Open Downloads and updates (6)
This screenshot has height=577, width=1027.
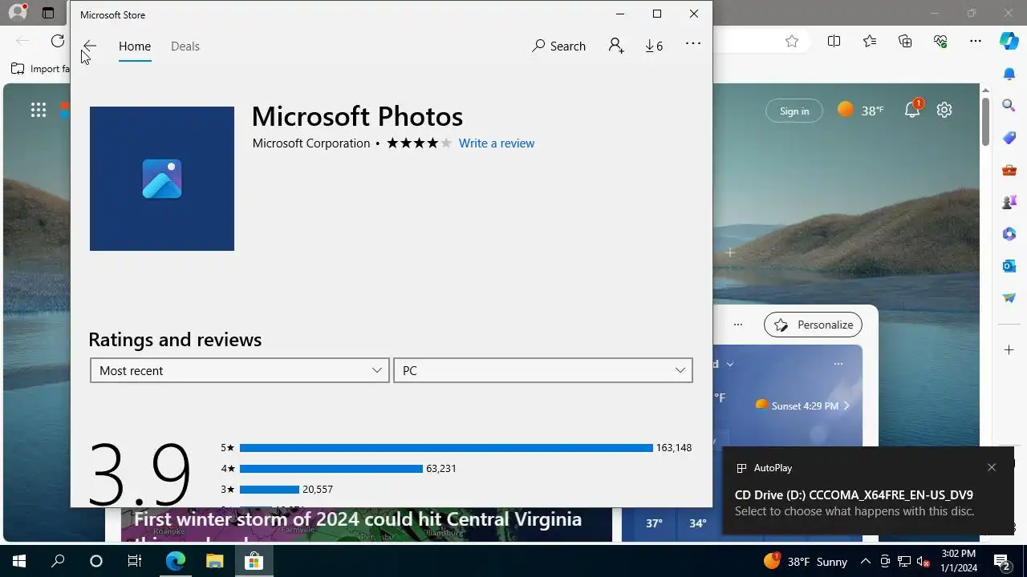(654, 46)
